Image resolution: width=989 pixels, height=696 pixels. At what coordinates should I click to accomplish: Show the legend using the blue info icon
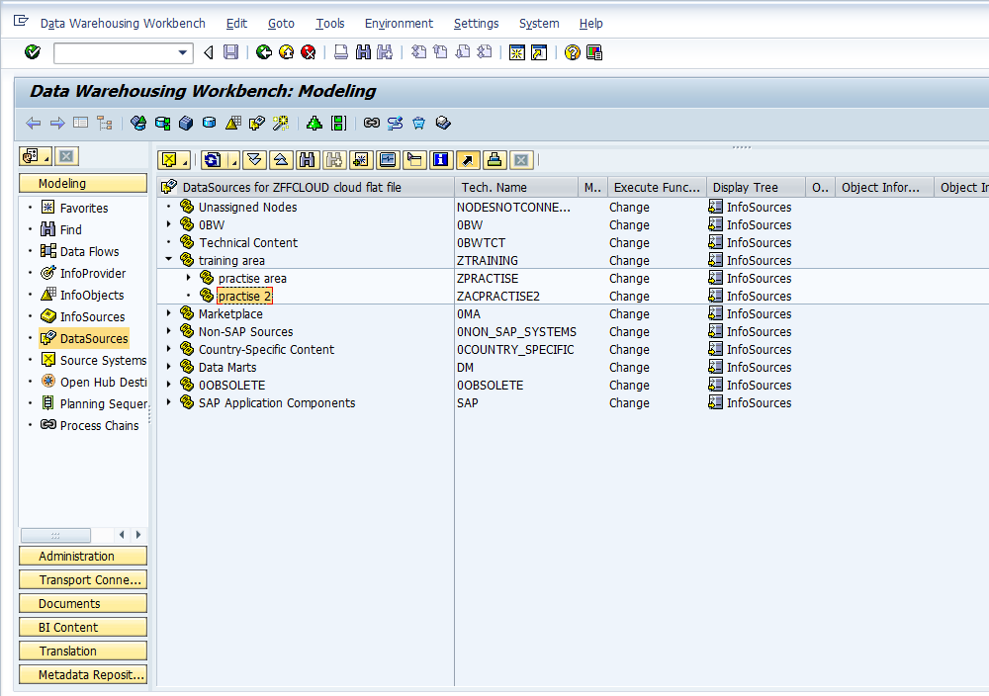440,159
